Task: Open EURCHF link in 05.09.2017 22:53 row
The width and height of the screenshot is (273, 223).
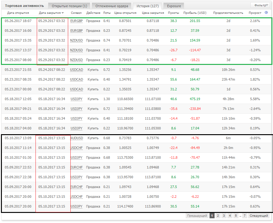Action: [76, 168]
